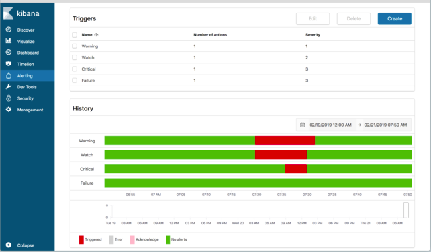Click the Dev Tools wrench icon
Viewport: 431px width, 252px height.
point(9,86)
